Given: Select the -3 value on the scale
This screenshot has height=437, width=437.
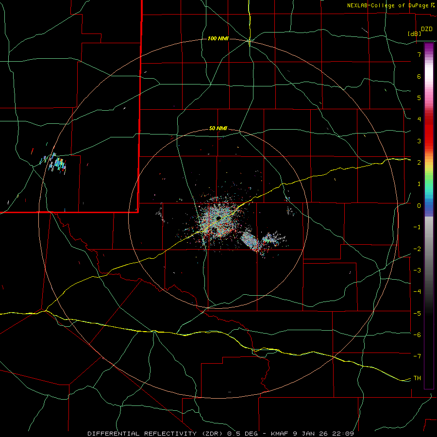Looking at the screenshot, I should click(x=417, y=270).
